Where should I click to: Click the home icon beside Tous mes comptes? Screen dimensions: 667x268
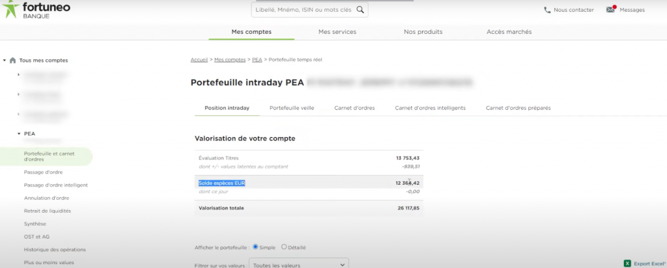pos(12,60)
